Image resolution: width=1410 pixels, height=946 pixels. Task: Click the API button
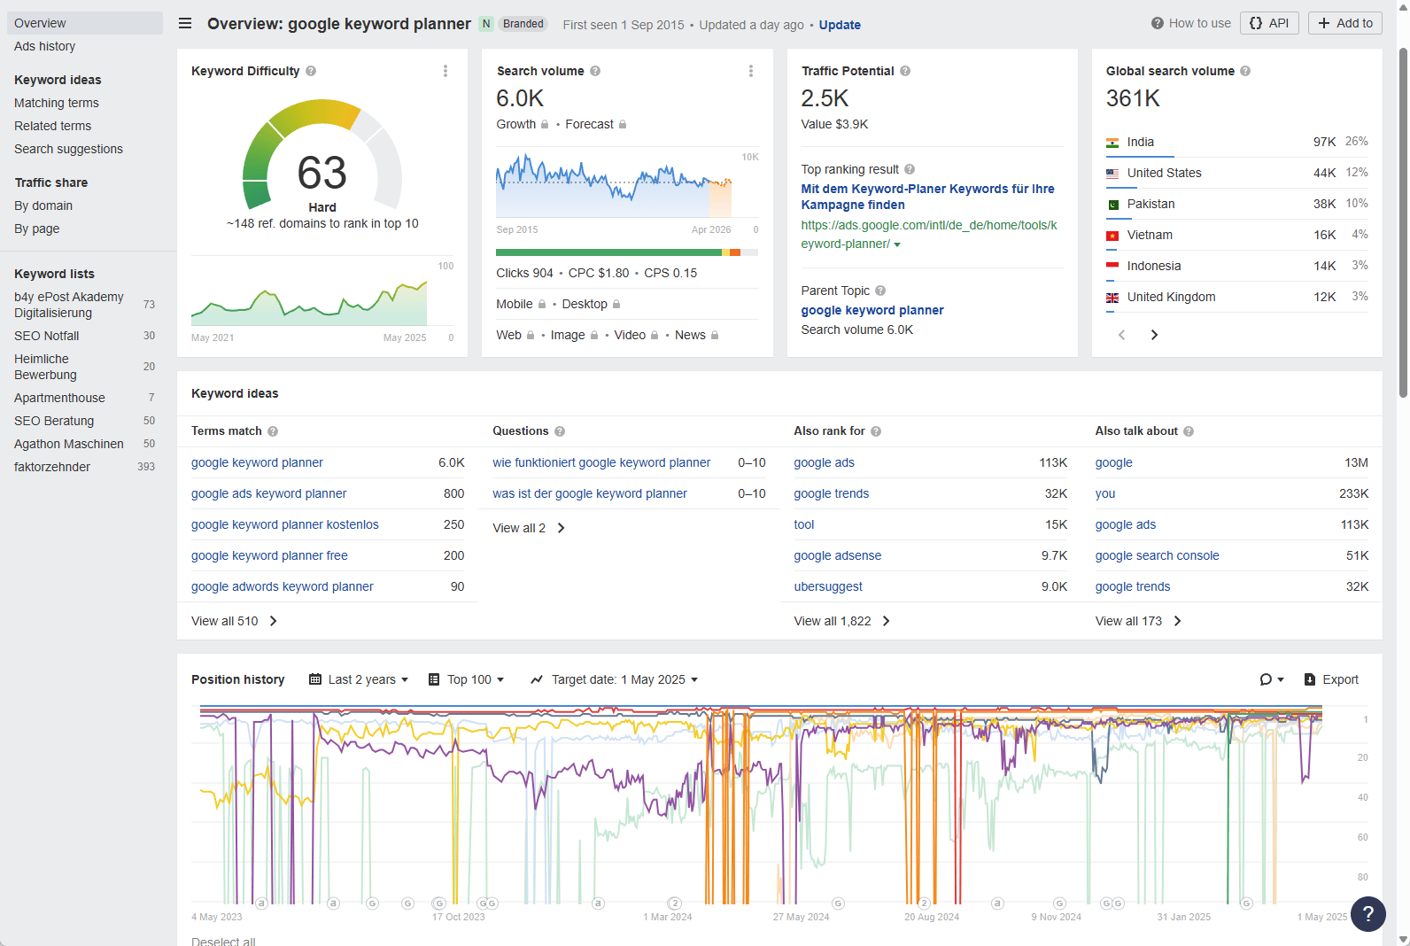coord(1269,23)
